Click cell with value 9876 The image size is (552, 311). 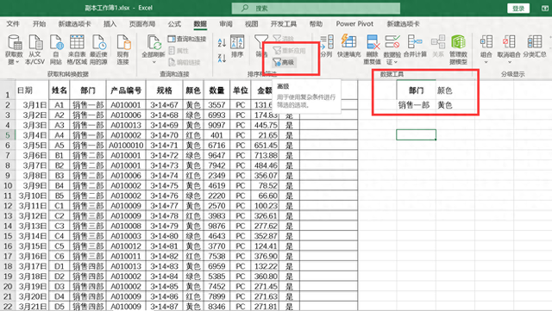(x=216, y=226)
